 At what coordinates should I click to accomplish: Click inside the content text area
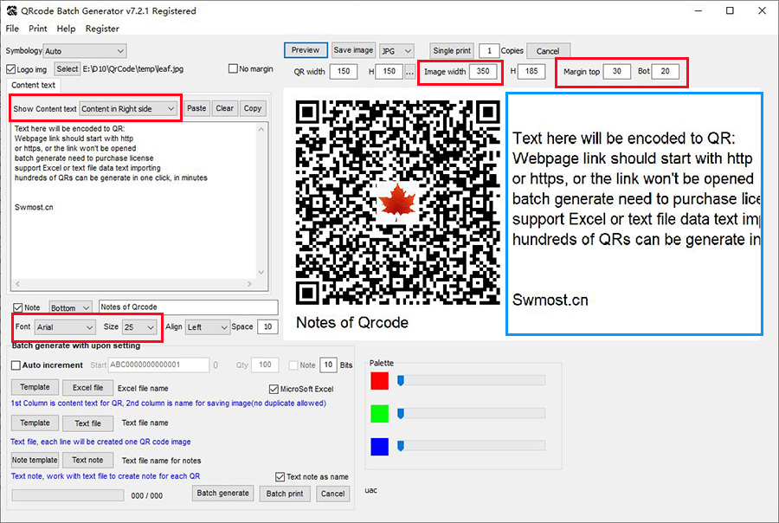[133, 200]
